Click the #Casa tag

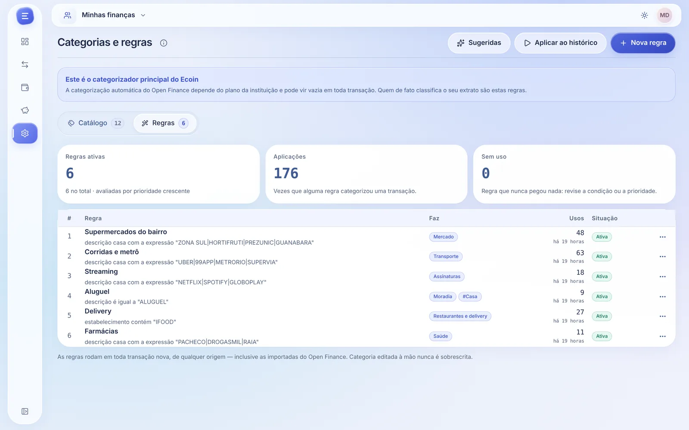point(470,297)
